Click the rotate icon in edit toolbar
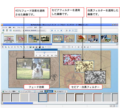The image size is (120, 108). 18,47
